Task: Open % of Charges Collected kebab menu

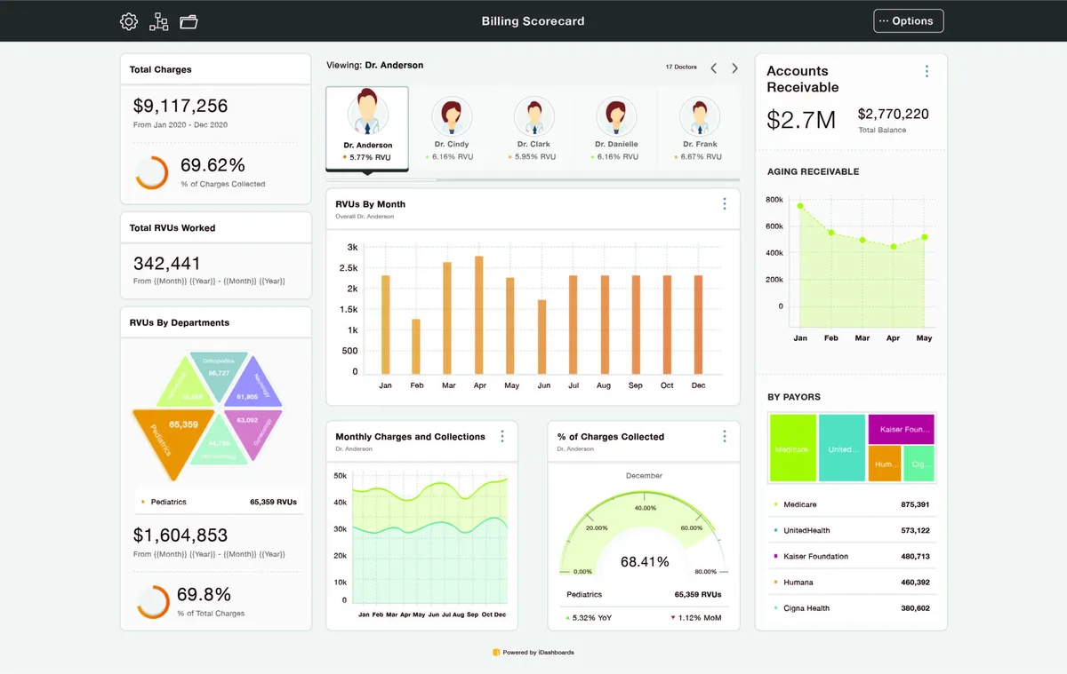Action: (x=725, y=436)
